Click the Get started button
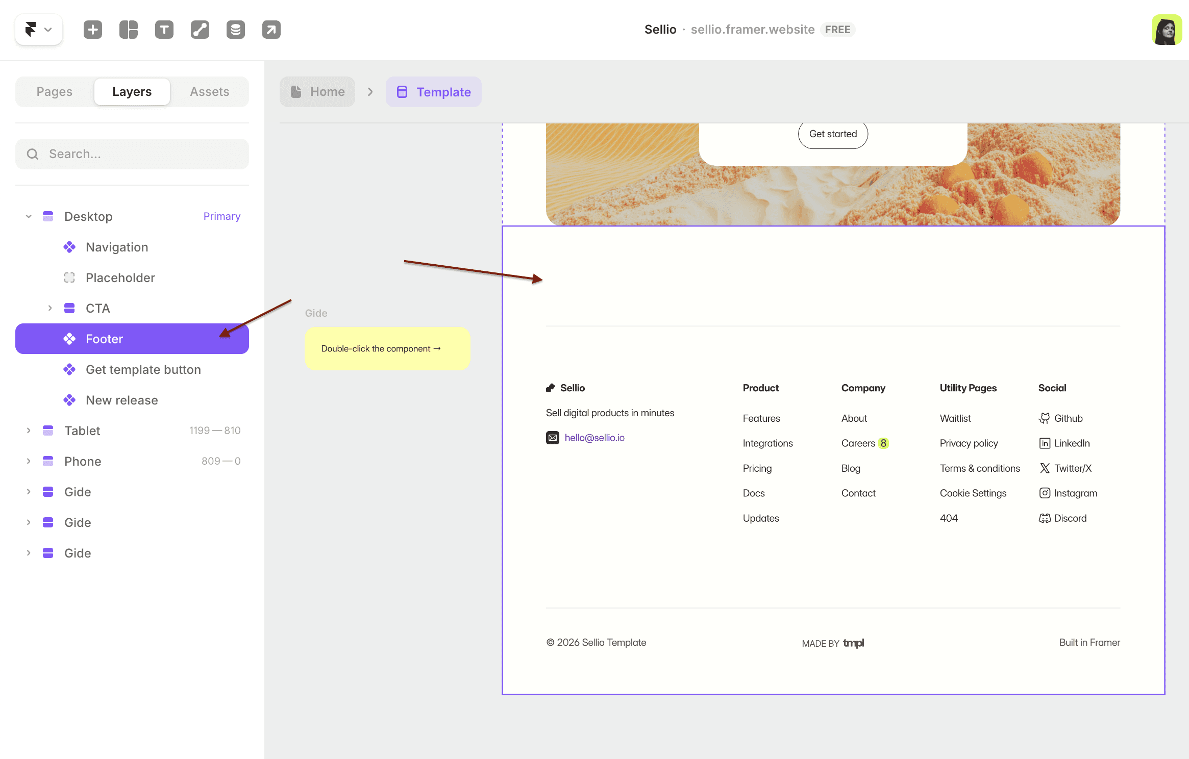The height and width of the screenshot is (759, 1189). pyautogui.click(x=833, y=134)
